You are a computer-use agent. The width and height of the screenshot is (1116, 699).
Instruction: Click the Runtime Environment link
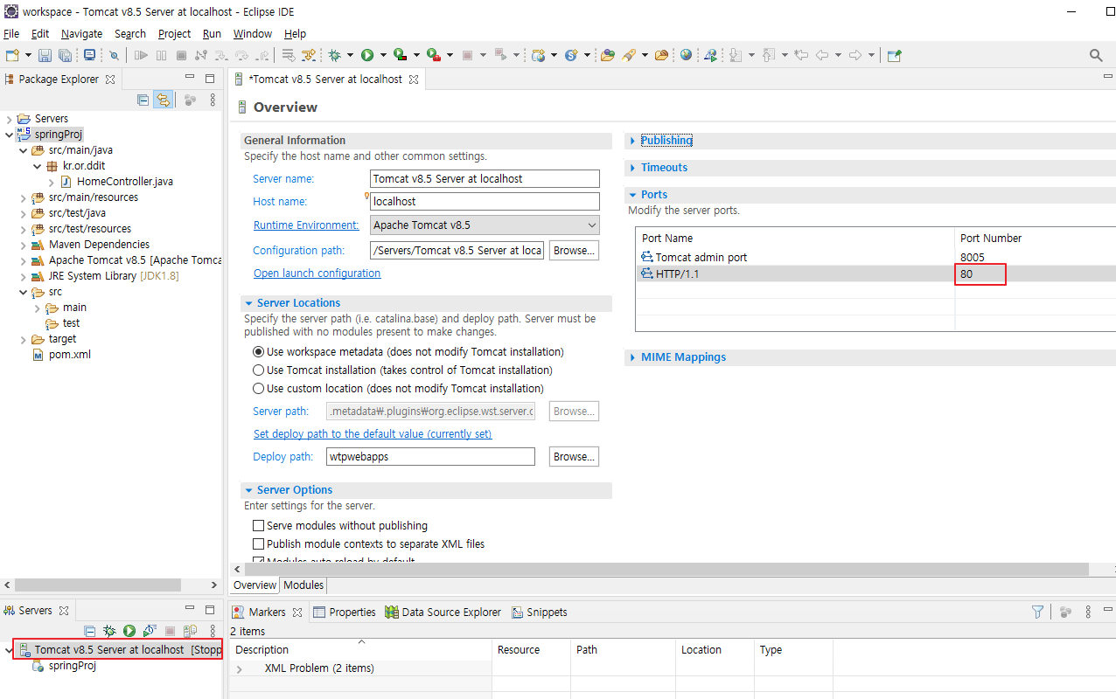tap(306, 225)
